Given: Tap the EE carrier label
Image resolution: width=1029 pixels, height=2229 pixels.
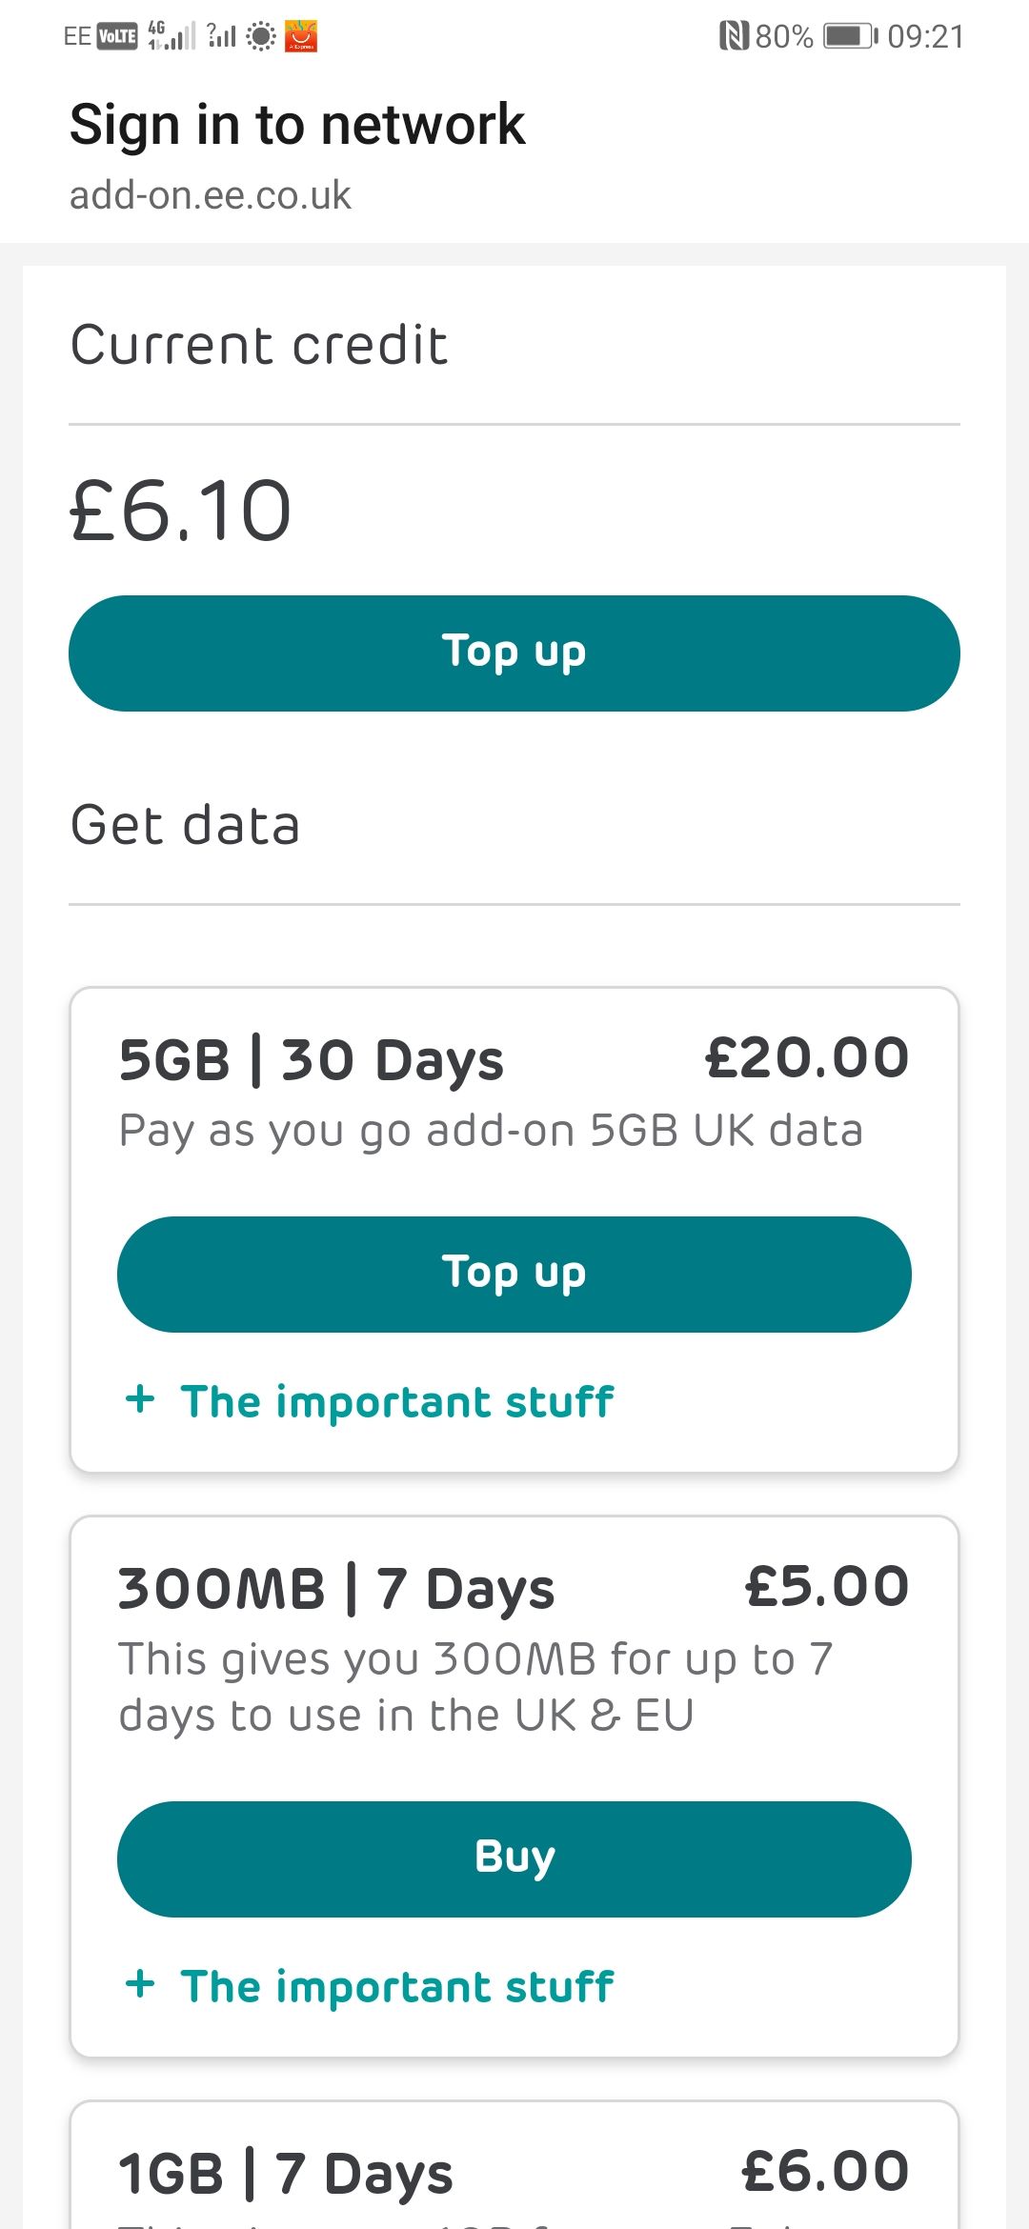Looking at the screenshot, I should tap(77, 36).
